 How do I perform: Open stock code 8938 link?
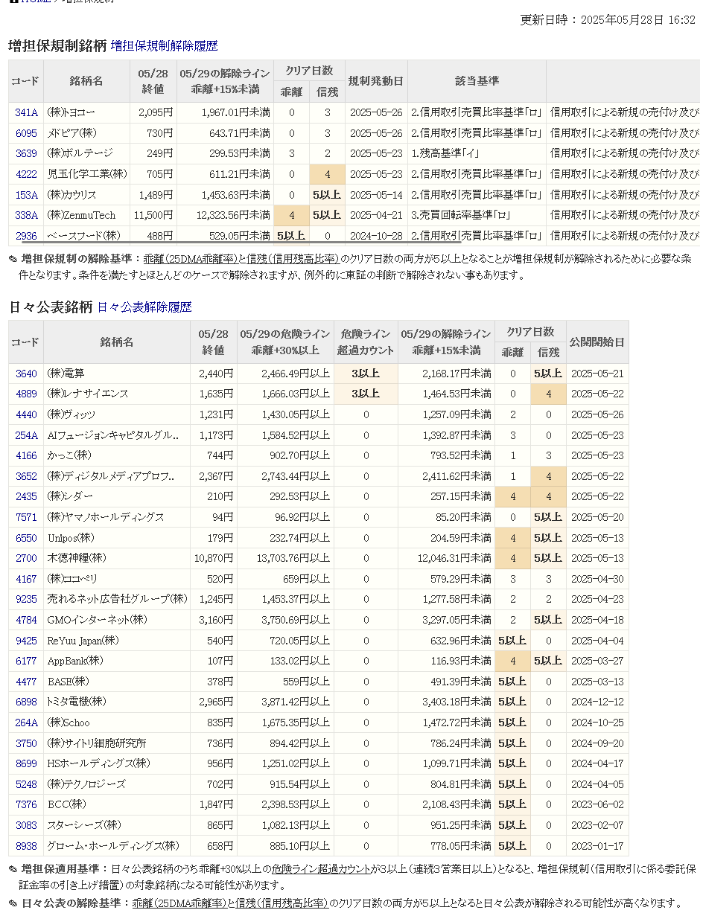coord(26,846)
